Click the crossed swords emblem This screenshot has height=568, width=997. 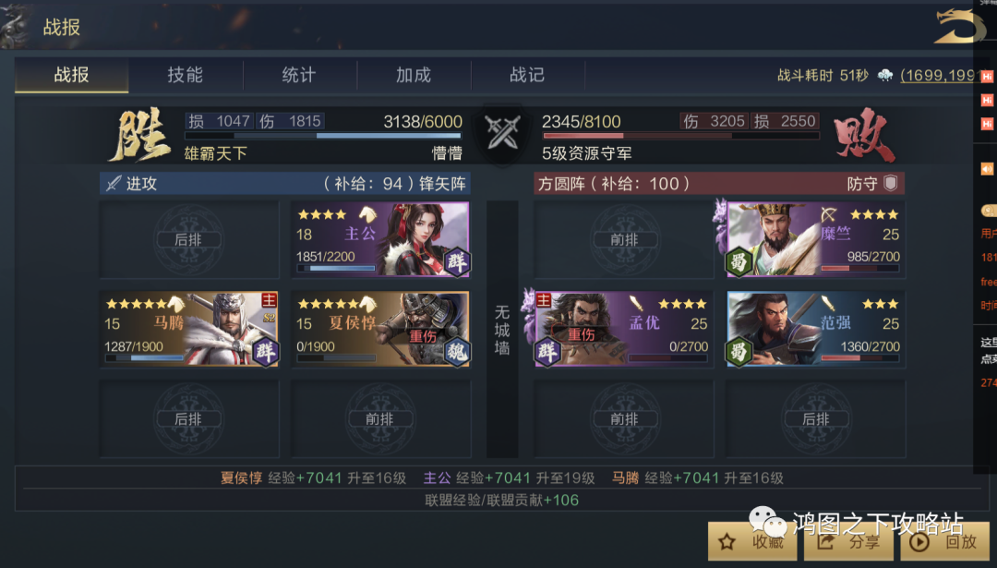(x=503, y=133)
